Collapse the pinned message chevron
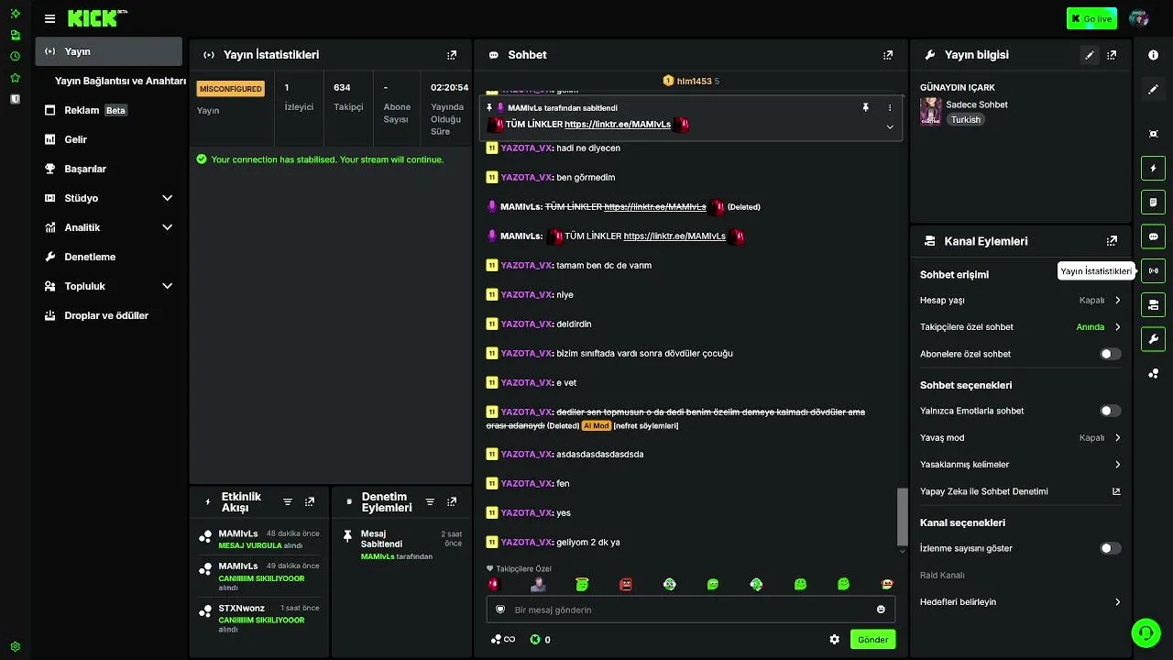1173x660 pixels. pyautogui.click(x=889, y=126)
